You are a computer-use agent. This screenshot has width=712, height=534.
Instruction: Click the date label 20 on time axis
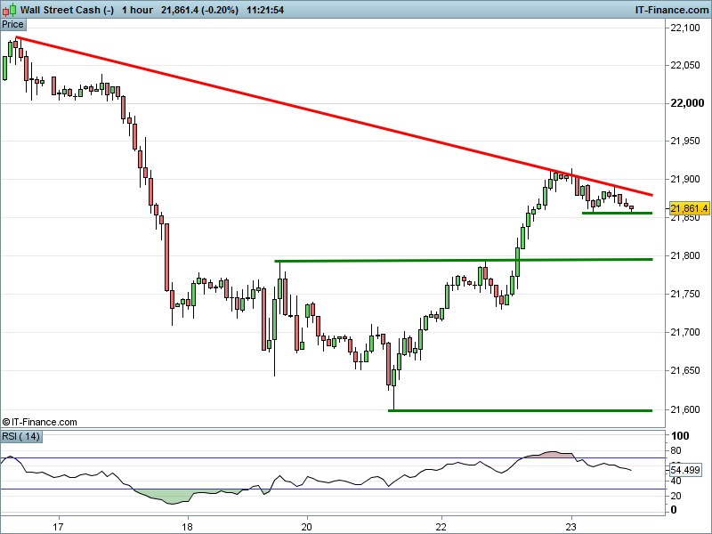[x=307, y=527]
